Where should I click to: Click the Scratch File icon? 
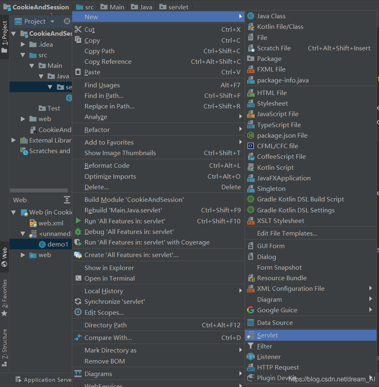pyautogui.click(x=251, y=48)
